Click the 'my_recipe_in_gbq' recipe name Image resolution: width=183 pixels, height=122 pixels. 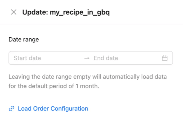80,12
